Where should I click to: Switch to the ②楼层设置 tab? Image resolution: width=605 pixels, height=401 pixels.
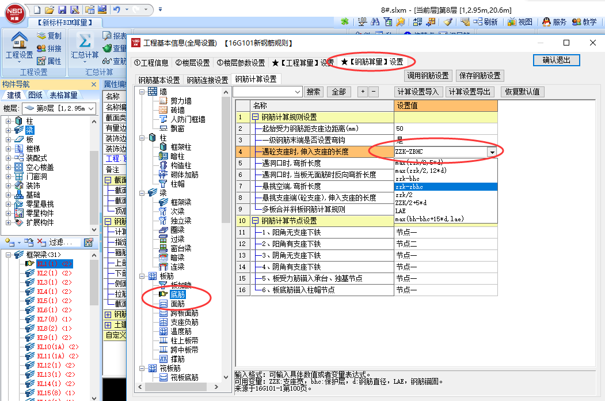point(192,63)
